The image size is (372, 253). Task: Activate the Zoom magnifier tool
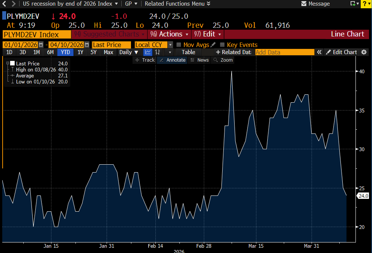point(223,60)
